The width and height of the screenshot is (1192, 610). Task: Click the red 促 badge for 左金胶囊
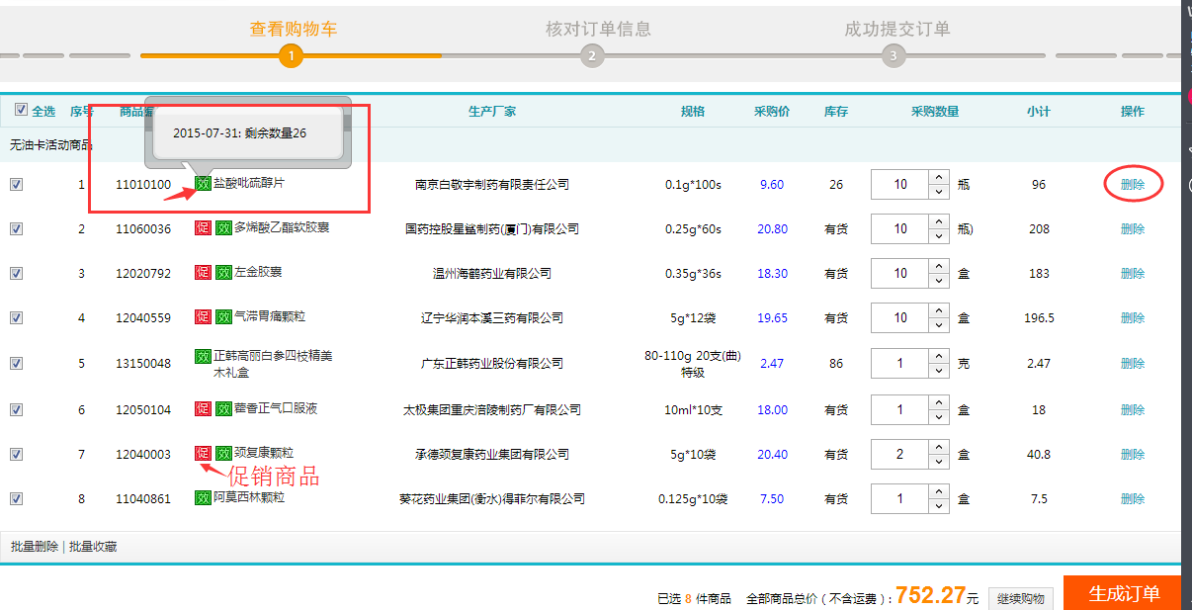tap(203, 272)
